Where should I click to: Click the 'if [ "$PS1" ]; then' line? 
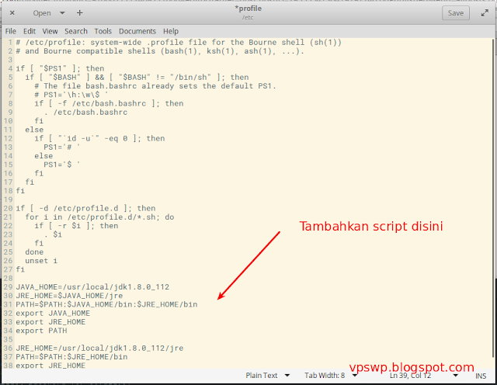coord(61,68)
